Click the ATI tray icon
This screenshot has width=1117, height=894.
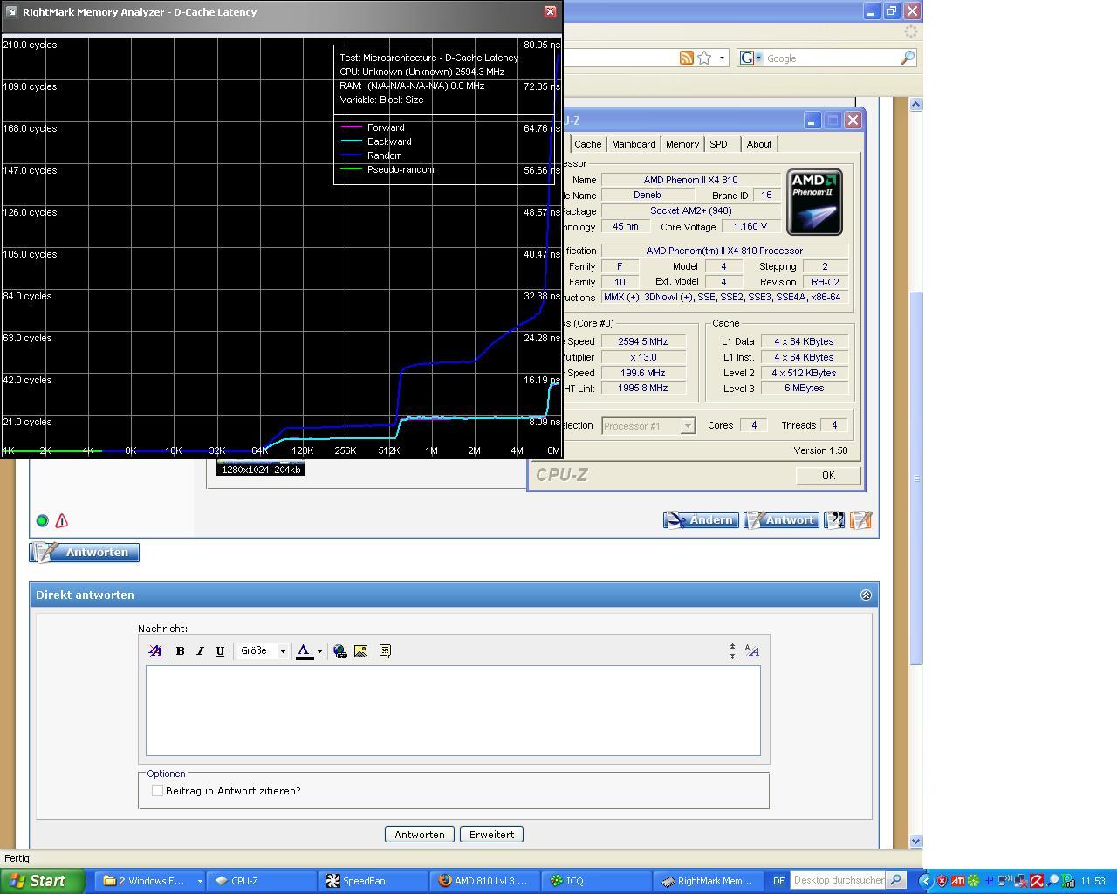pos(958,881)
